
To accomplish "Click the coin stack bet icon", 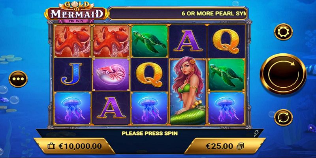I will pyautogui.click(x=240, y=146).
